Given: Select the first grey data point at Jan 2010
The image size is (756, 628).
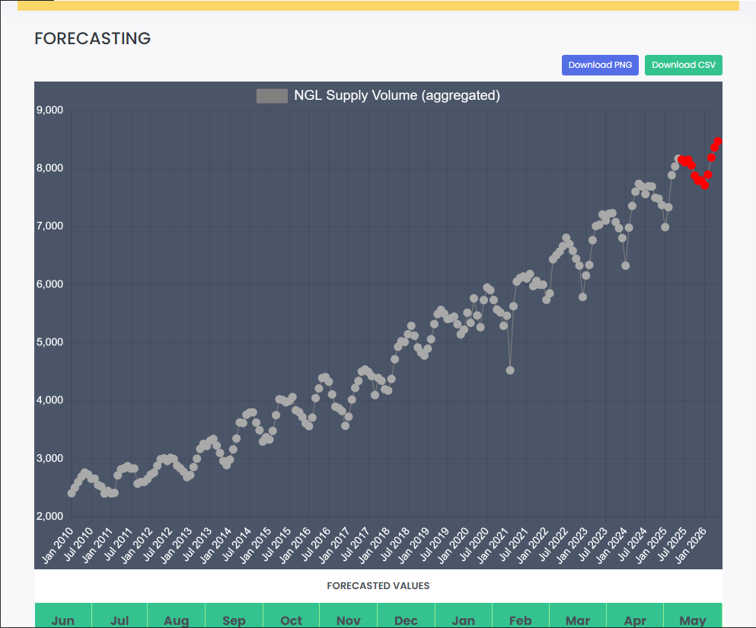Looking at the screenshot, I should pos(72,493).
